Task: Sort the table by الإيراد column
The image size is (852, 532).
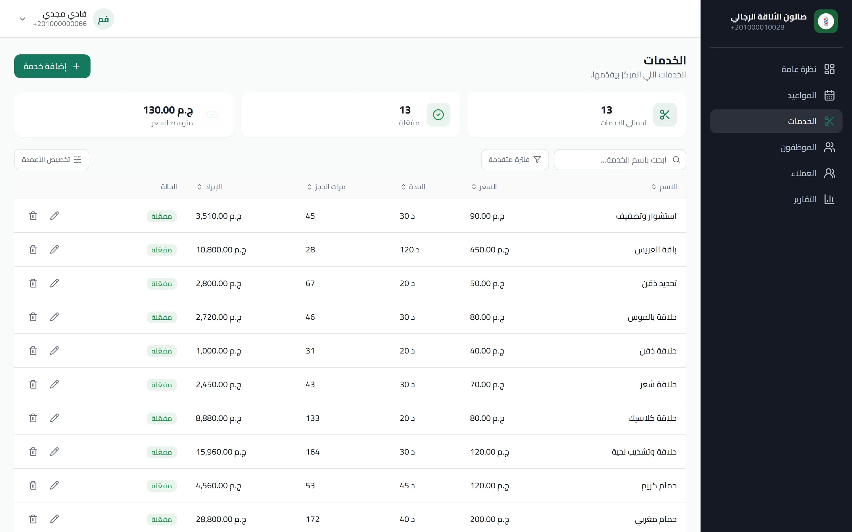Action: pos(209,186)
